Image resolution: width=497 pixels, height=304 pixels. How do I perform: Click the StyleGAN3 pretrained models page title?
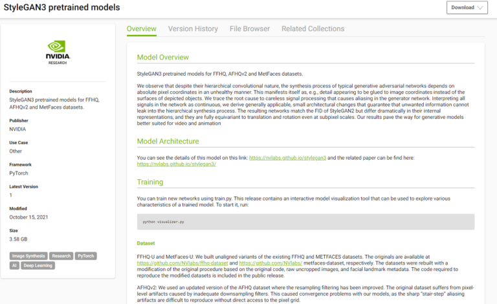coord(61,8)
